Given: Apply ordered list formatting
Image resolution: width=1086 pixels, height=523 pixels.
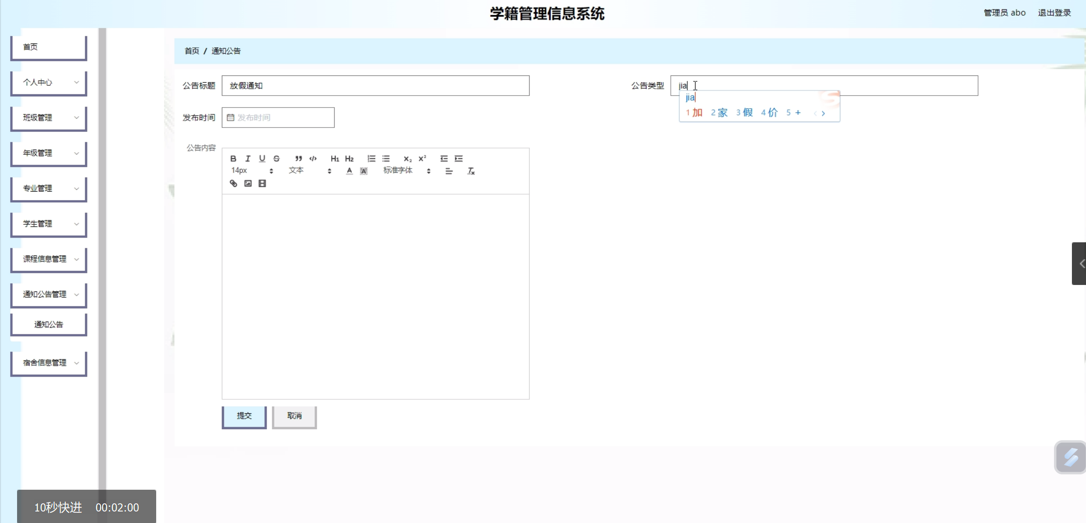Looking at the screenshot, I should (371, 159).
